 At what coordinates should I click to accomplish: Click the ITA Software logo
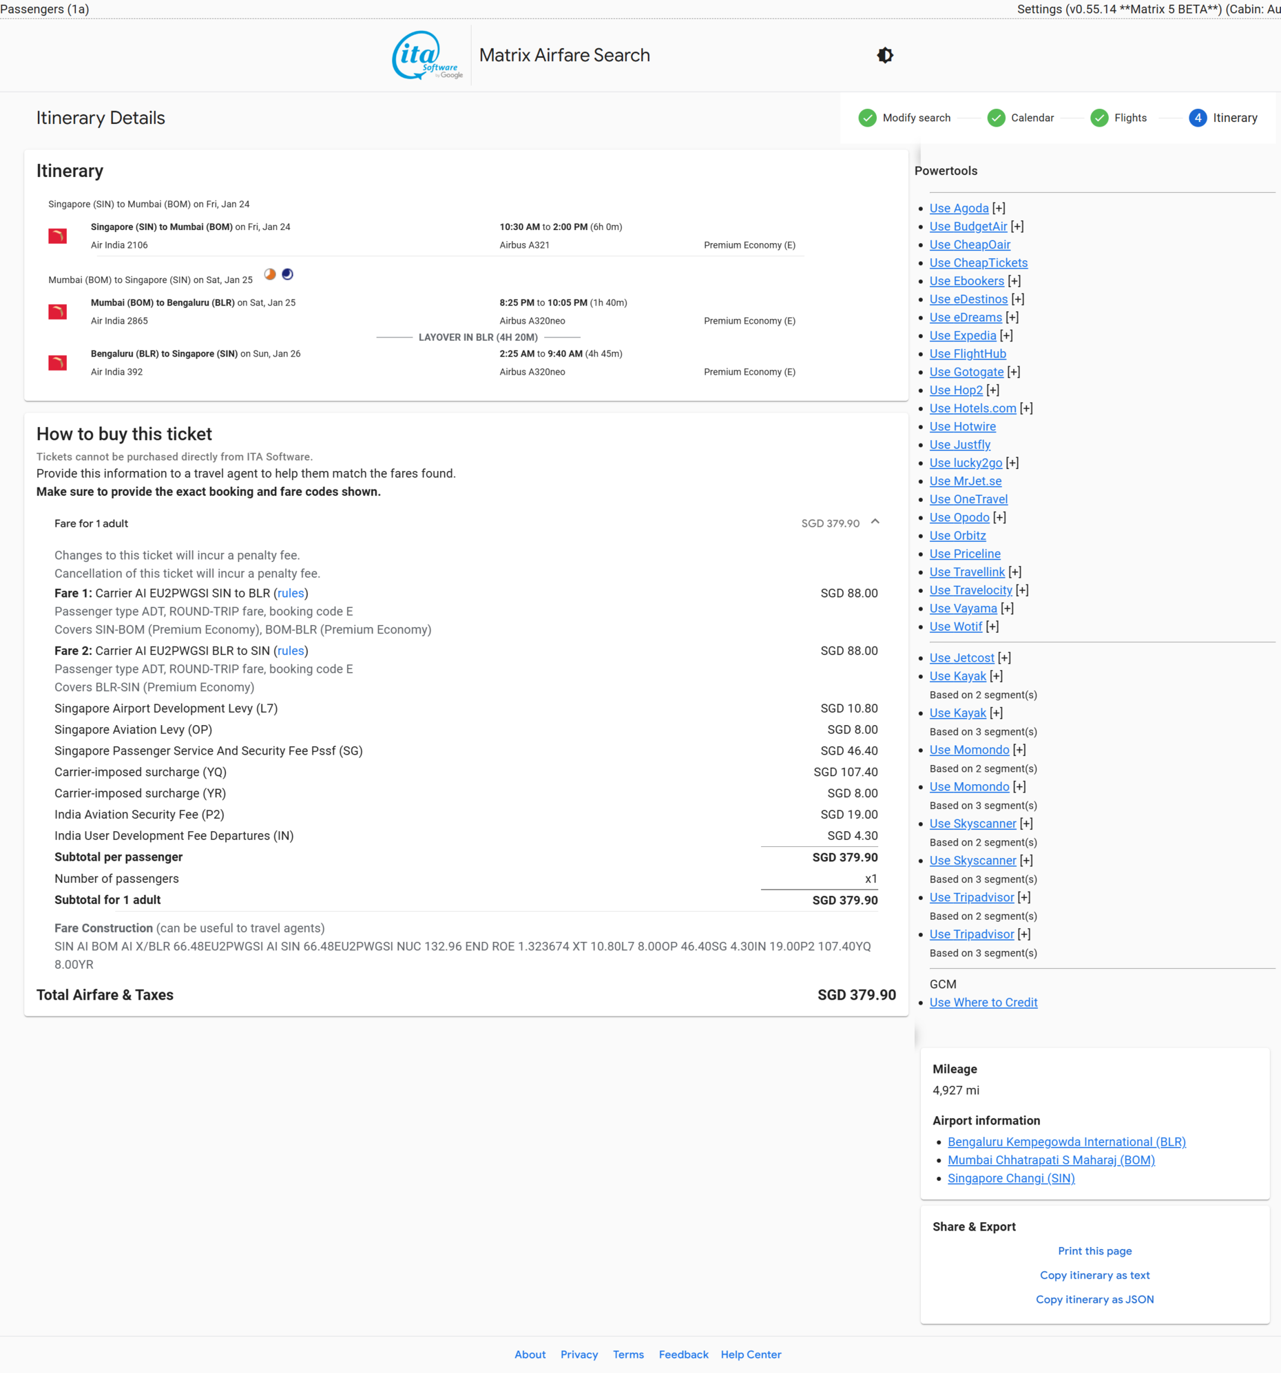(x=426, y=55)
